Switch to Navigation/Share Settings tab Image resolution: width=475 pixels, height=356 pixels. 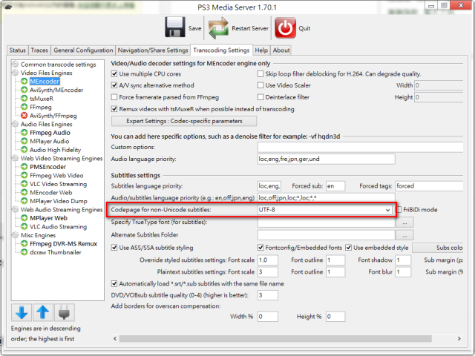pyautogui.click(x=153, y=50)
